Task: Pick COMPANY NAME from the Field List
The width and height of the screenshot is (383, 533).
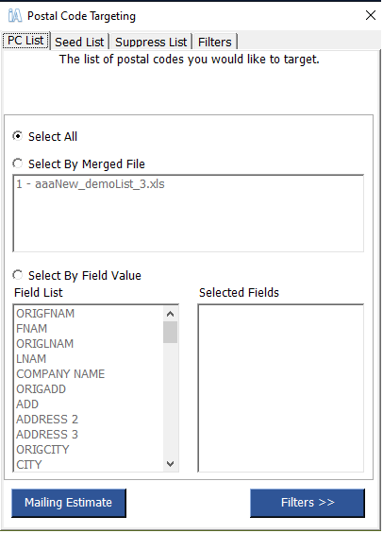Action: [x=60, y=374]
